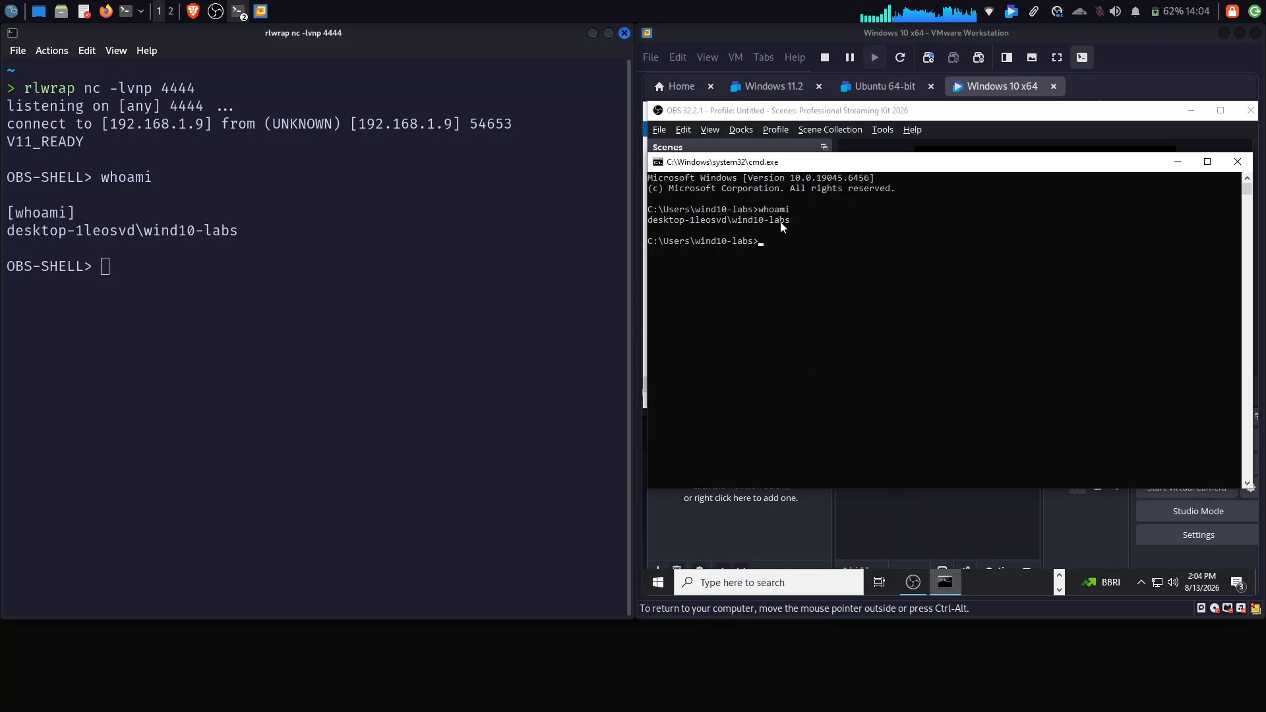Expand Windows hidden tray icons chevron

tap(1141, 583)
